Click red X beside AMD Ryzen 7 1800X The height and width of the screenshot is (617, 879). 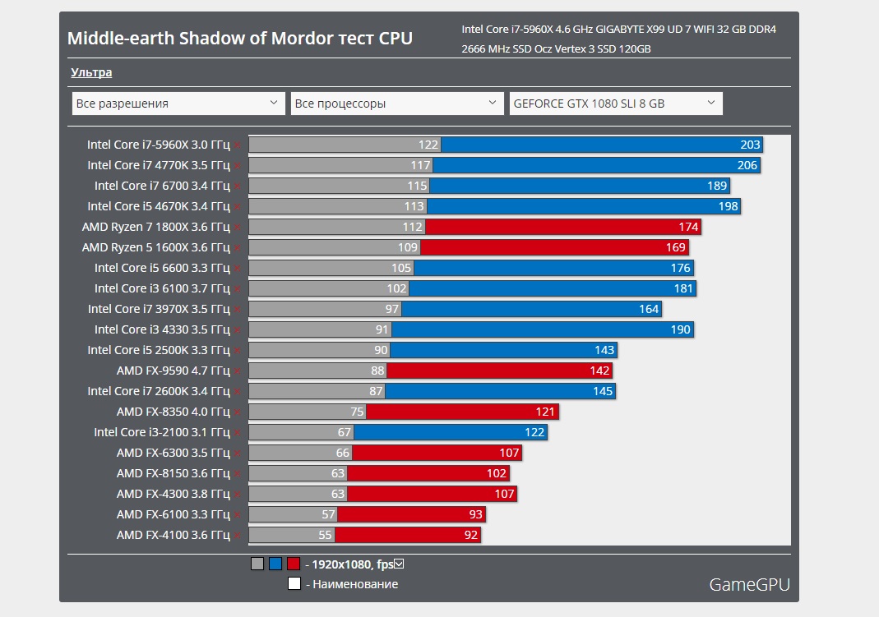point(238,228)
